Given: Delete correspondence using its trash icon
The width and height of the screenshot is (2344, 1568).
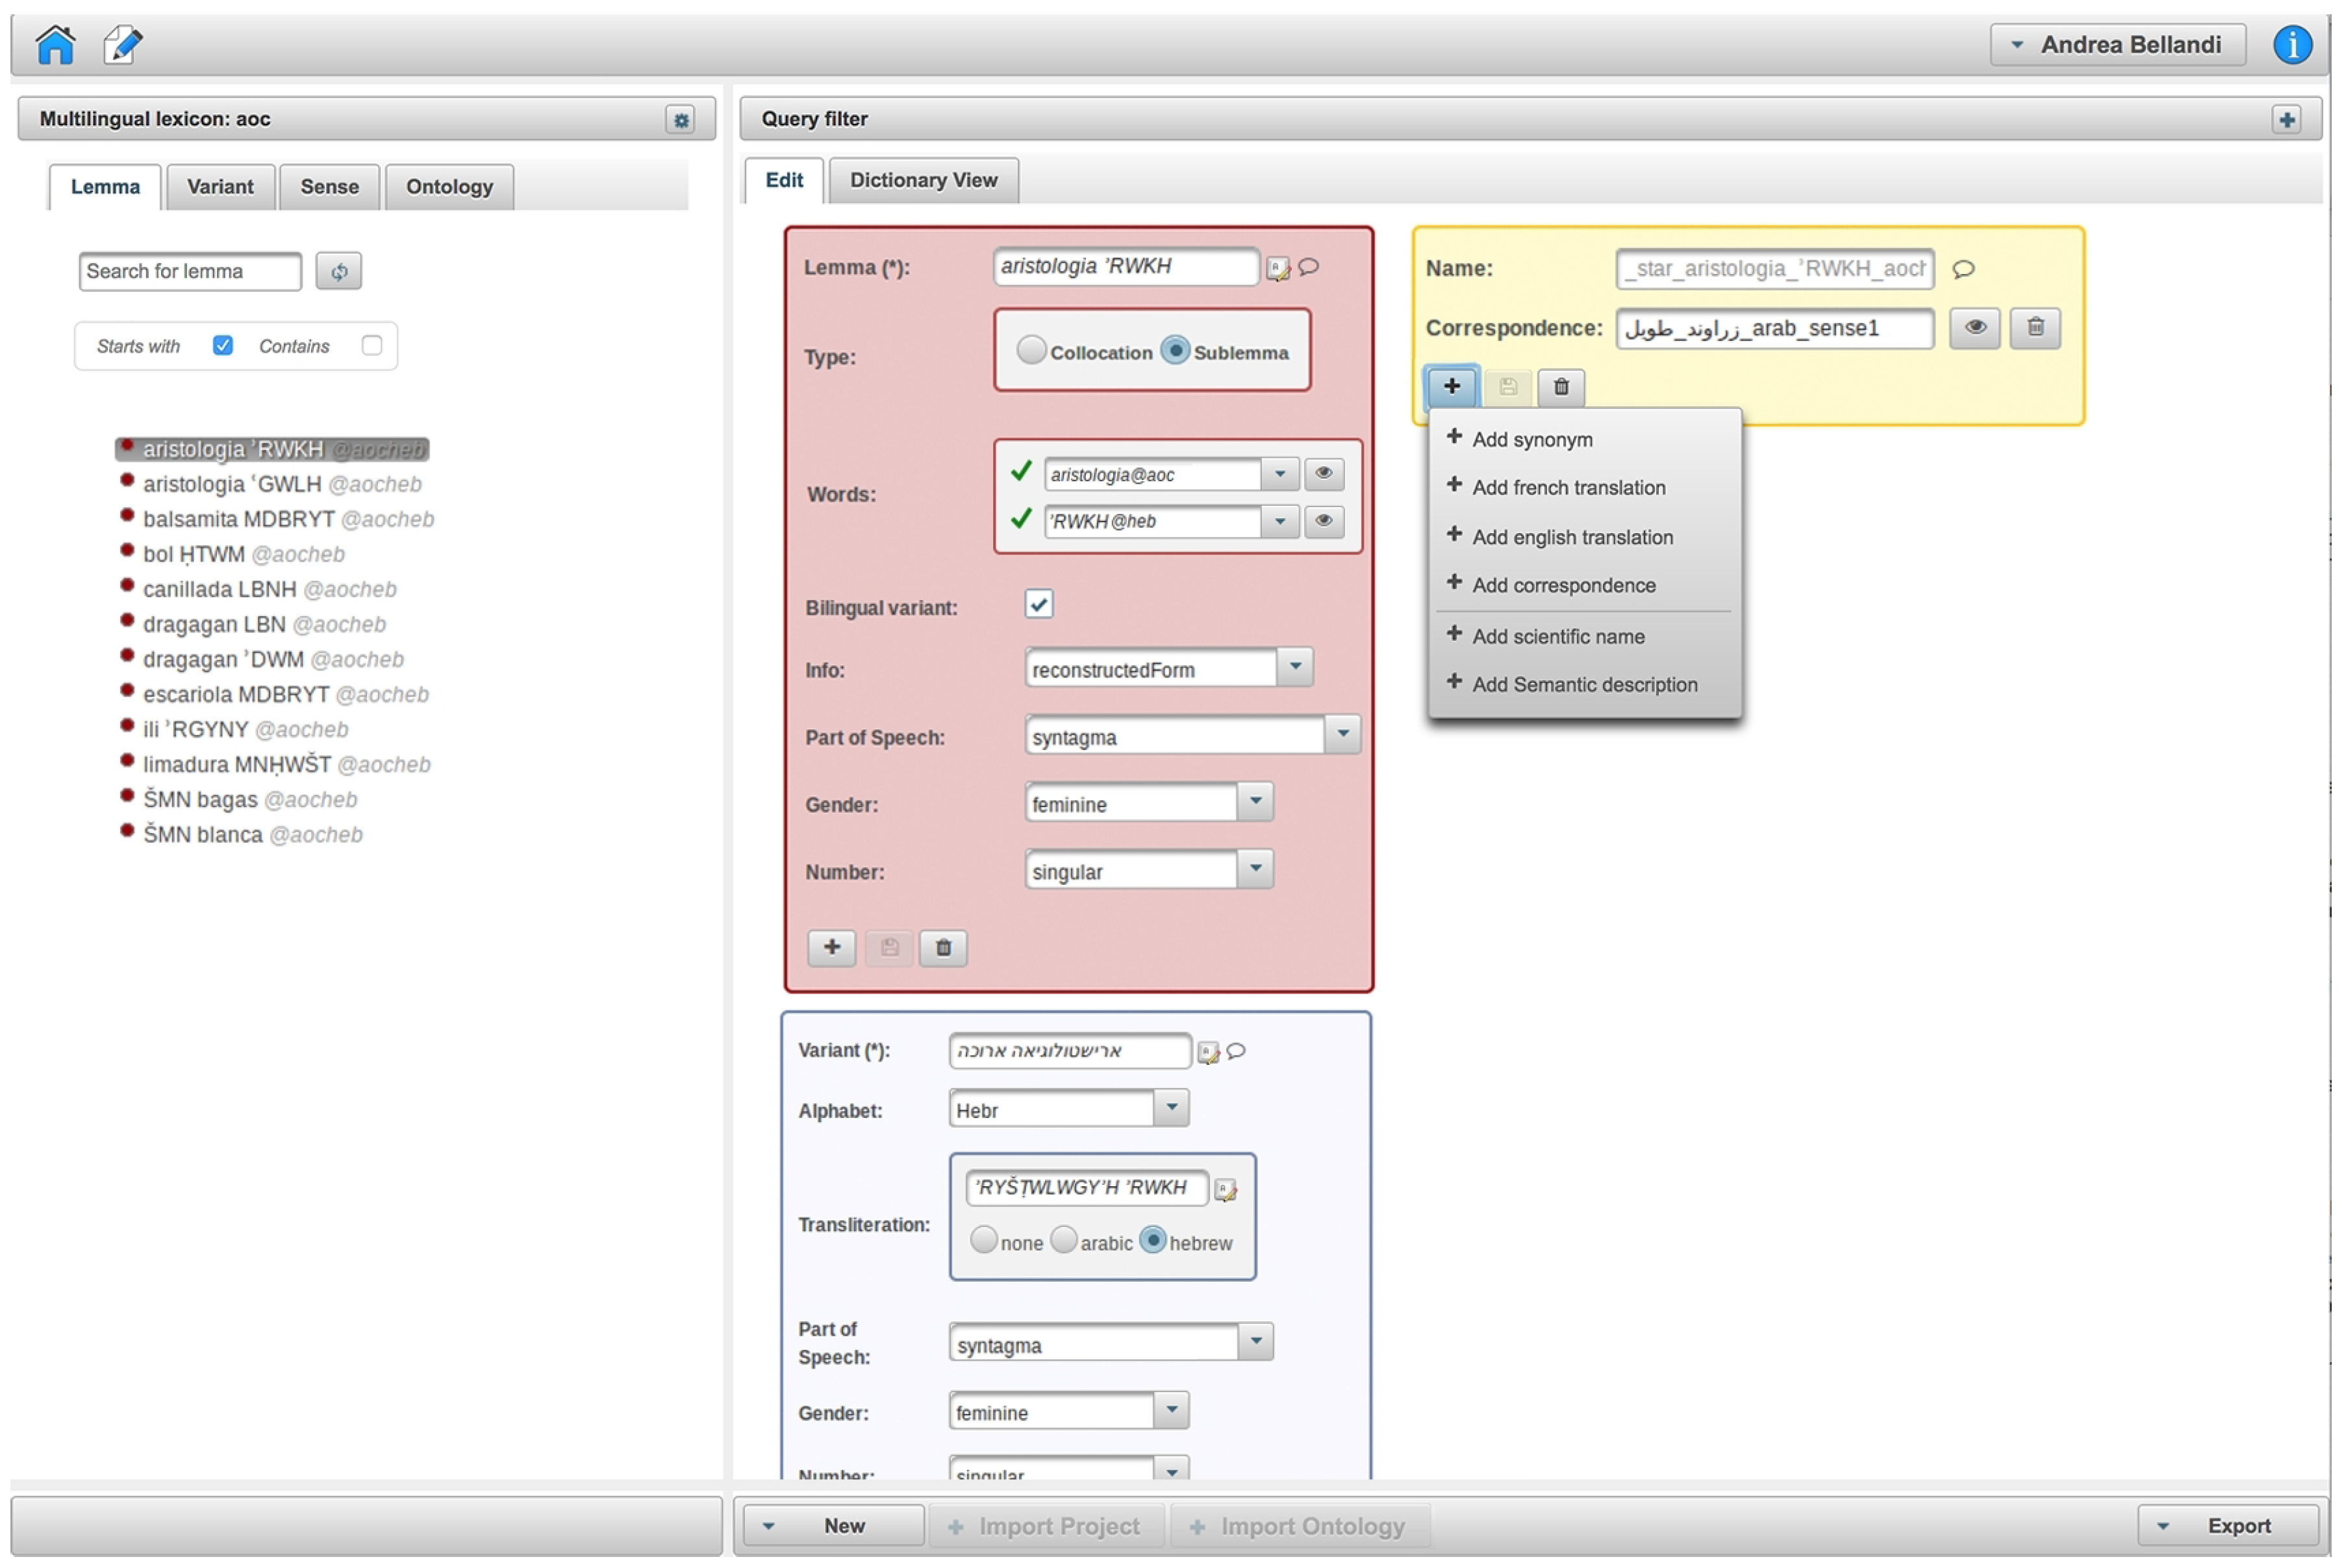Looking at the screenshot, I should [x=2034, y=328].
